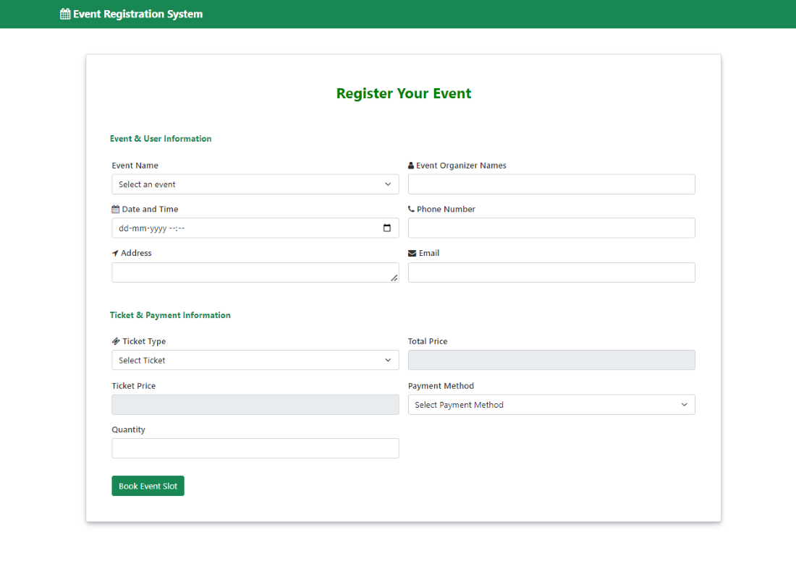Click the Ticket Price label
Viewport: 796px width, 566px height.
(x=134, y=386)
